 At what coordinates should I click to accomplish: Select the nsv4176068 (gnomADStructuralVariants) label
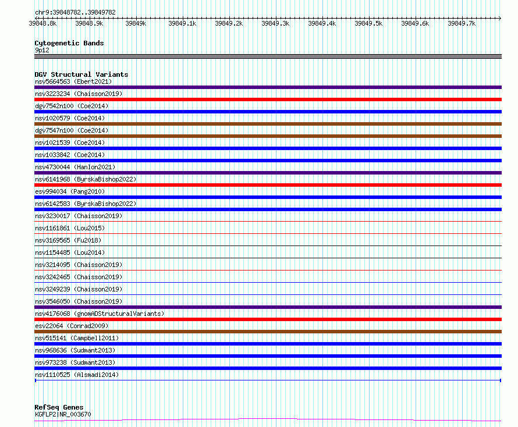100,314
